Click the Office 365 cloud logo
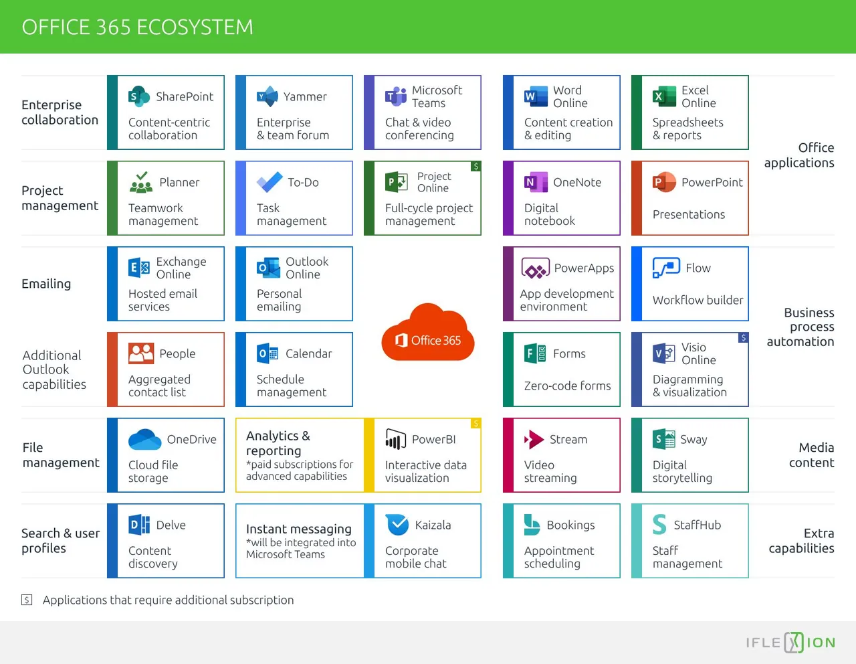 pos(428,333)
